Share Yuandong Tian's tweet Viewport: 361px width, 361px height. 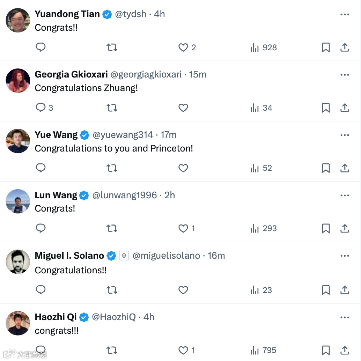coord(345,47)
